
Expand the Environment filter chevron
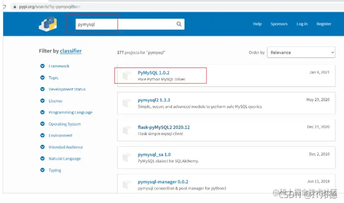pyautogui.click(x=42, y=135)
